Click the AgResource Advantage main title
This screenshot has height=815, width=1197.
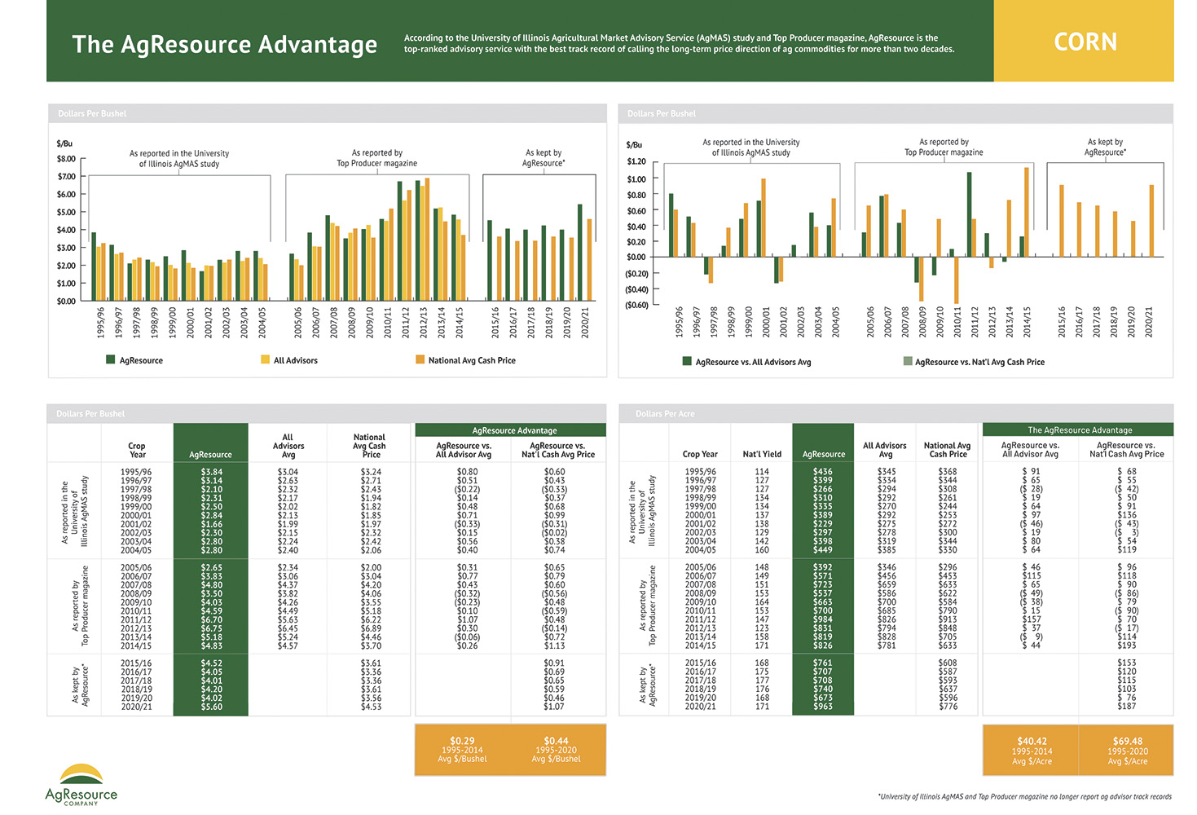(x=224, y=44)
